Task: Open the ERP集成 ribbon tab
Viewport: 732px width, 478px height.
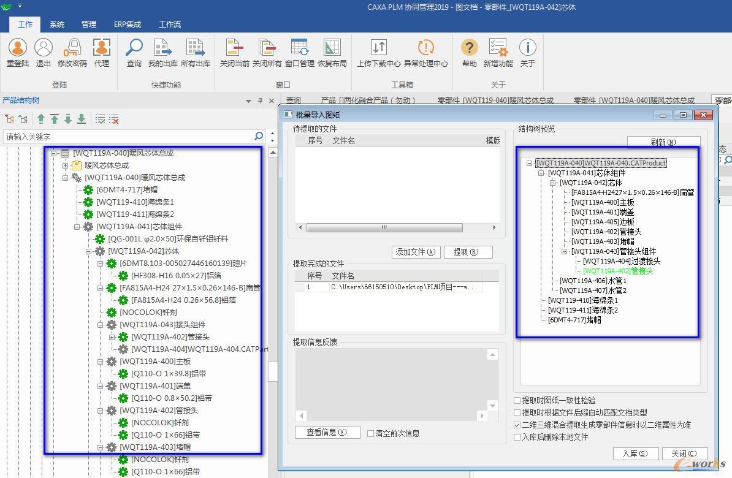Action: point(128,25)
